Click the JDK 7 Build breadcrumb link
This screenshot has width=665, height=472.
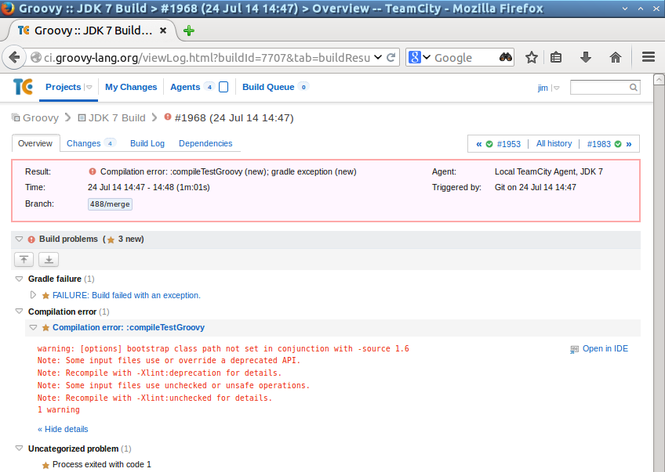click(117, 117)
